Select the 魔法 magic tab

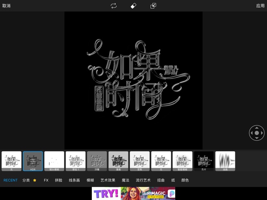[x=125, y=180]
